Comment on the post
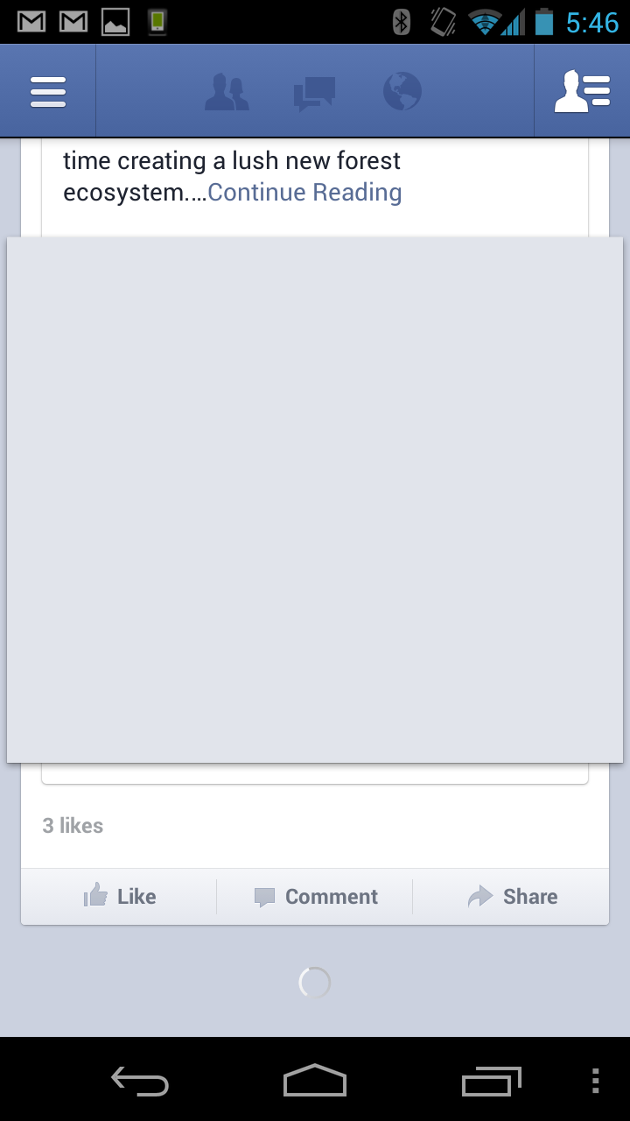The width and height of the screenshot is (630, 1121). (x=315, y=896)
